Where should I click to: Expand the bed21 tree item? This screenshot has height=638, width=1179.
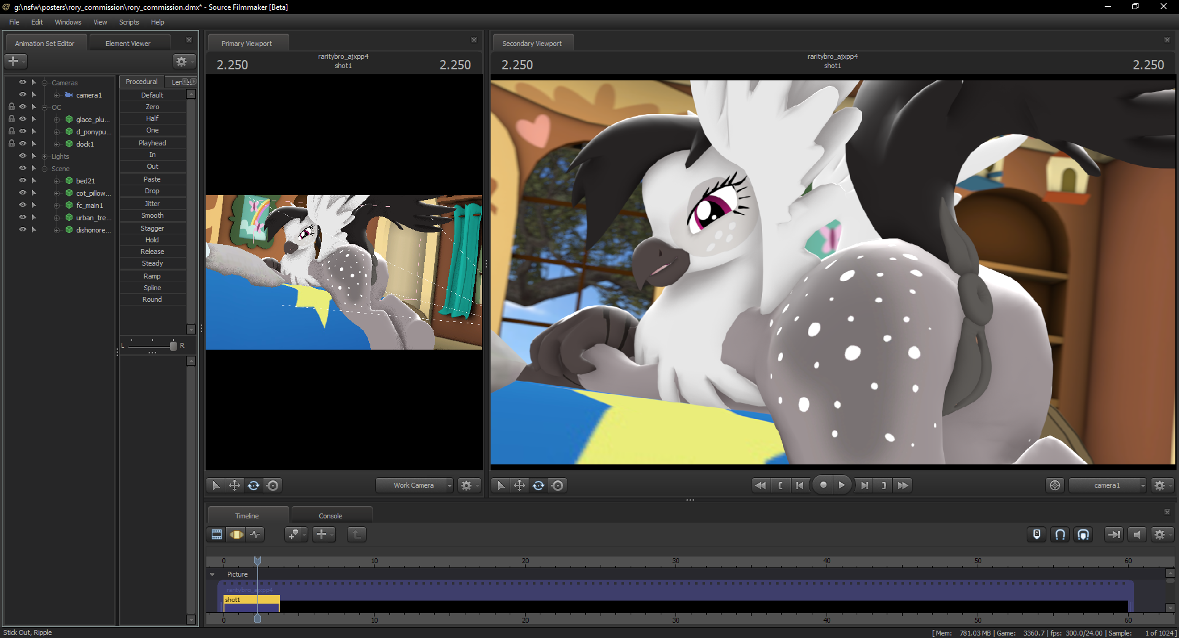57,181
